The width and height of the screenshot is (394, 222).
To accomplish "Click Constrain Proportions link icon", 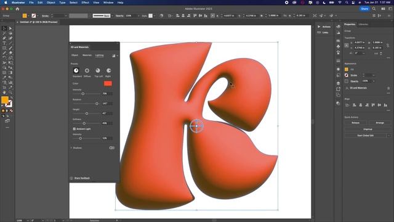I will (388, 45).
